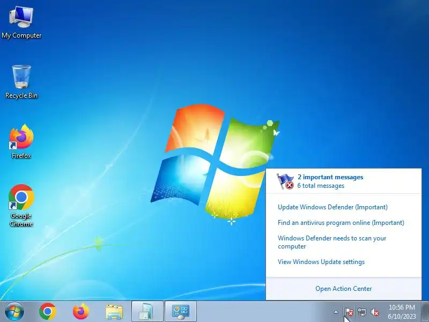Open the Windows Start menu orb
429x322 pixels.
[x=14, y=311]
